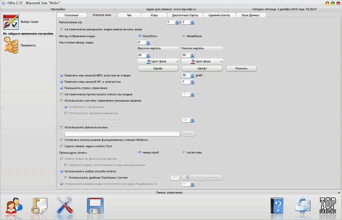Switch to the Игры tab
Image resolution: width=342 pixels, height=220 pixels.
point(154,15)
